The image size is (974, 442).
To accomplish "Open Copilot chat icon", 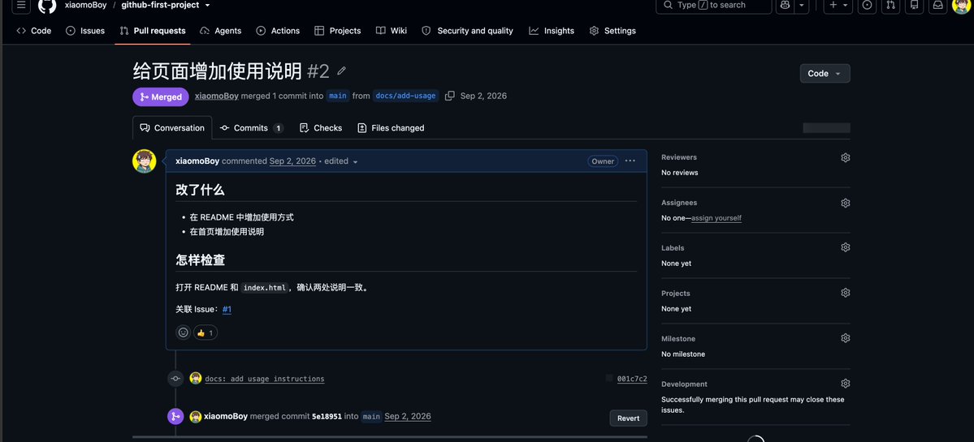I will click(x=786, y=5).
